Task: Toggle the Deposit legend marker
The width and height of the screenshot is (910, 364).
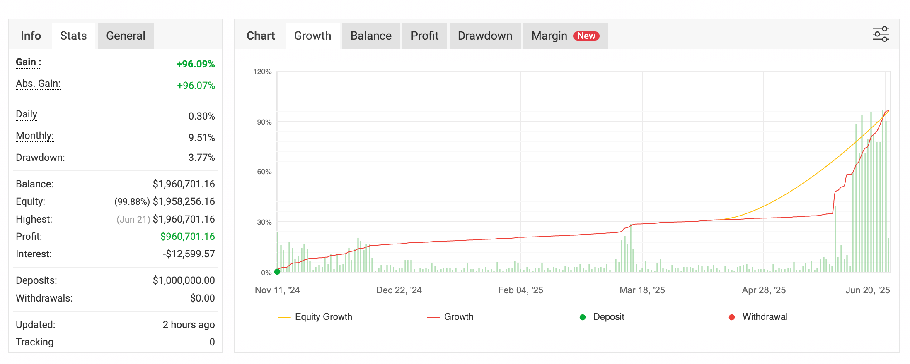Action: (602, 317)
